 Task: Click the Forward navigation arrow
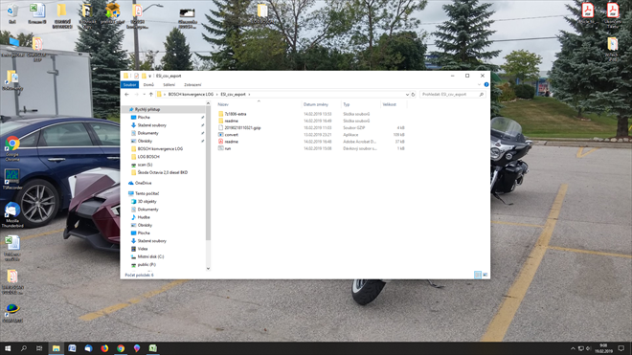(136, 95)
